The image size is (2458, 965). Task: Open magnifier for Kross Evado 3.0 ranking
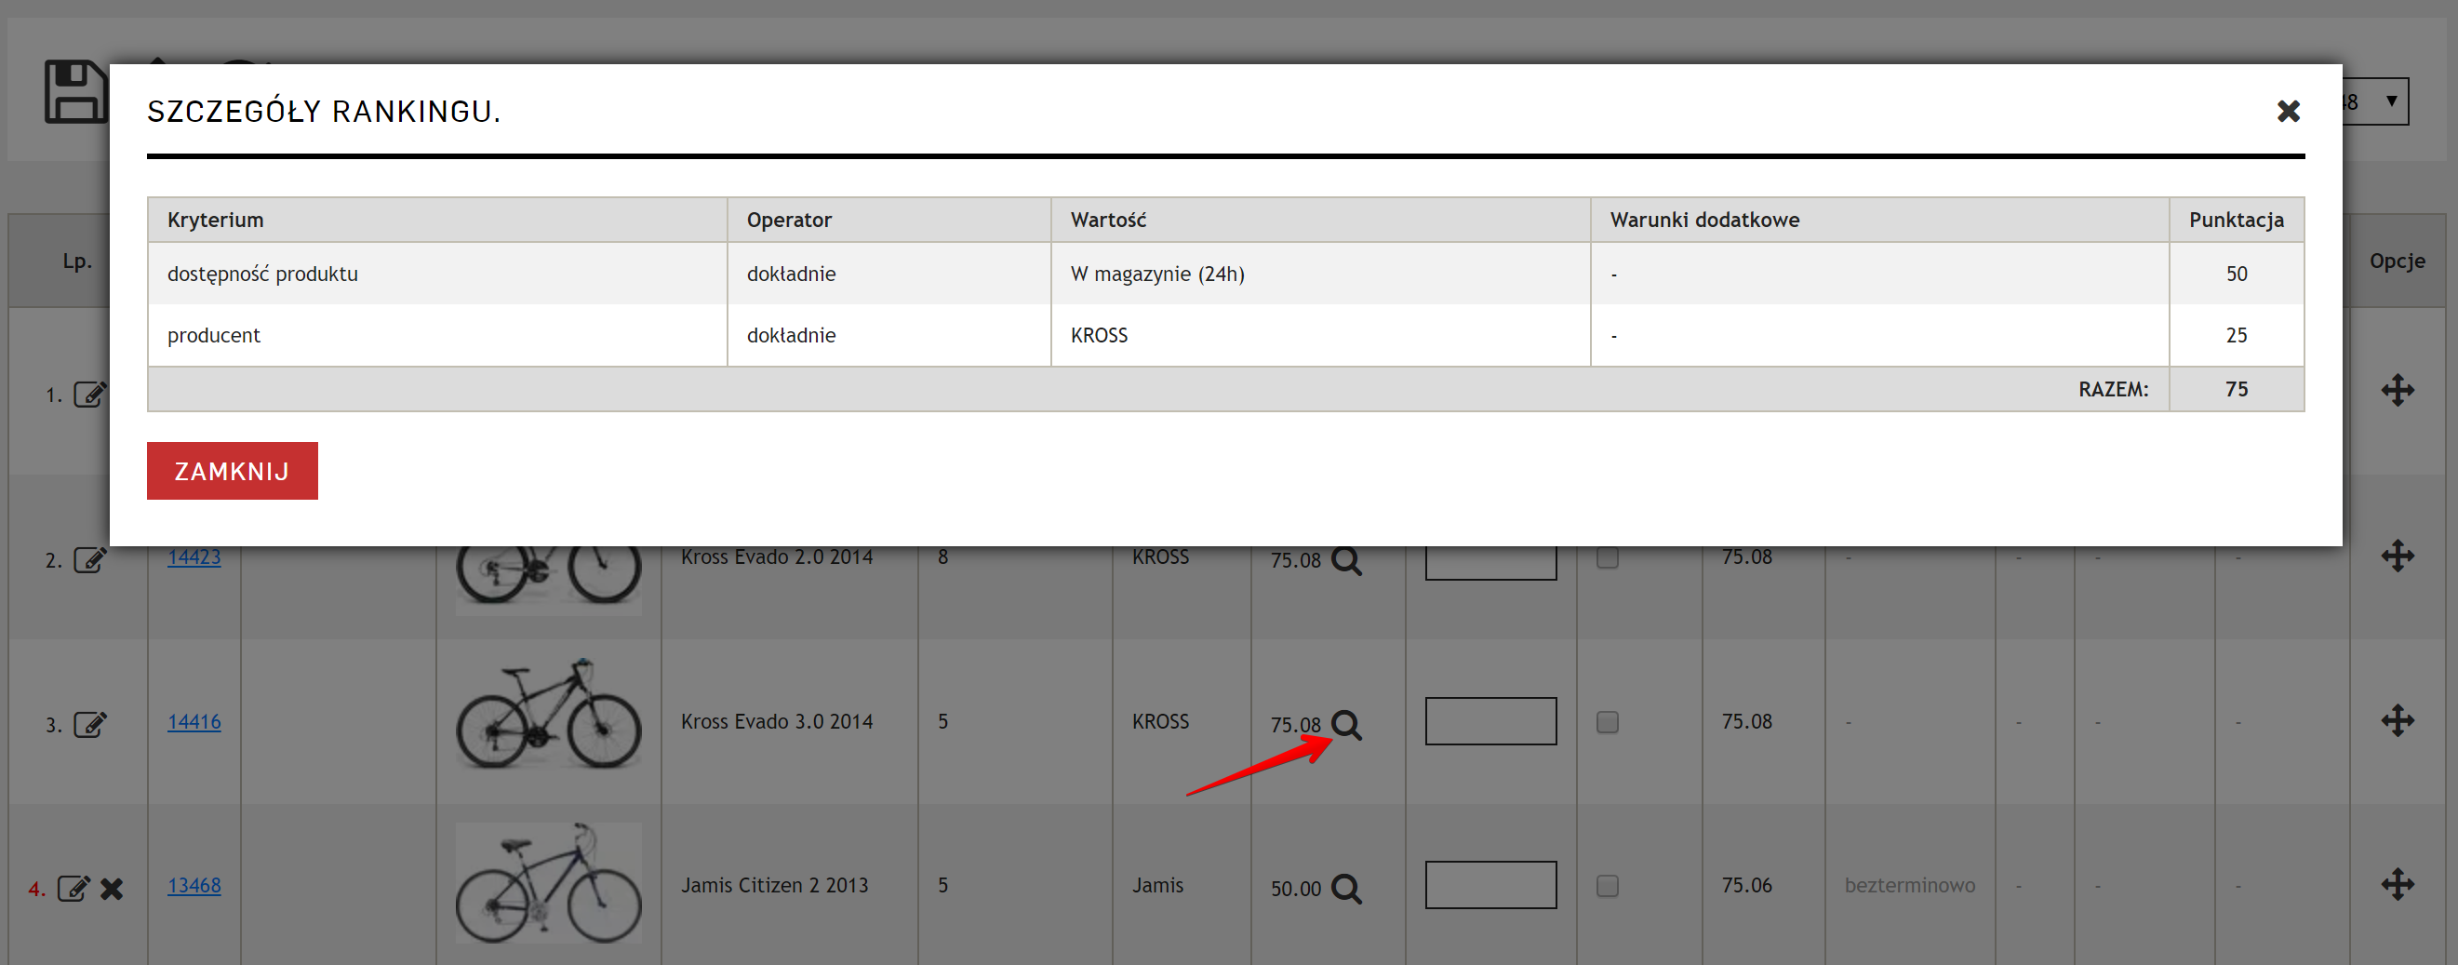1345,725
